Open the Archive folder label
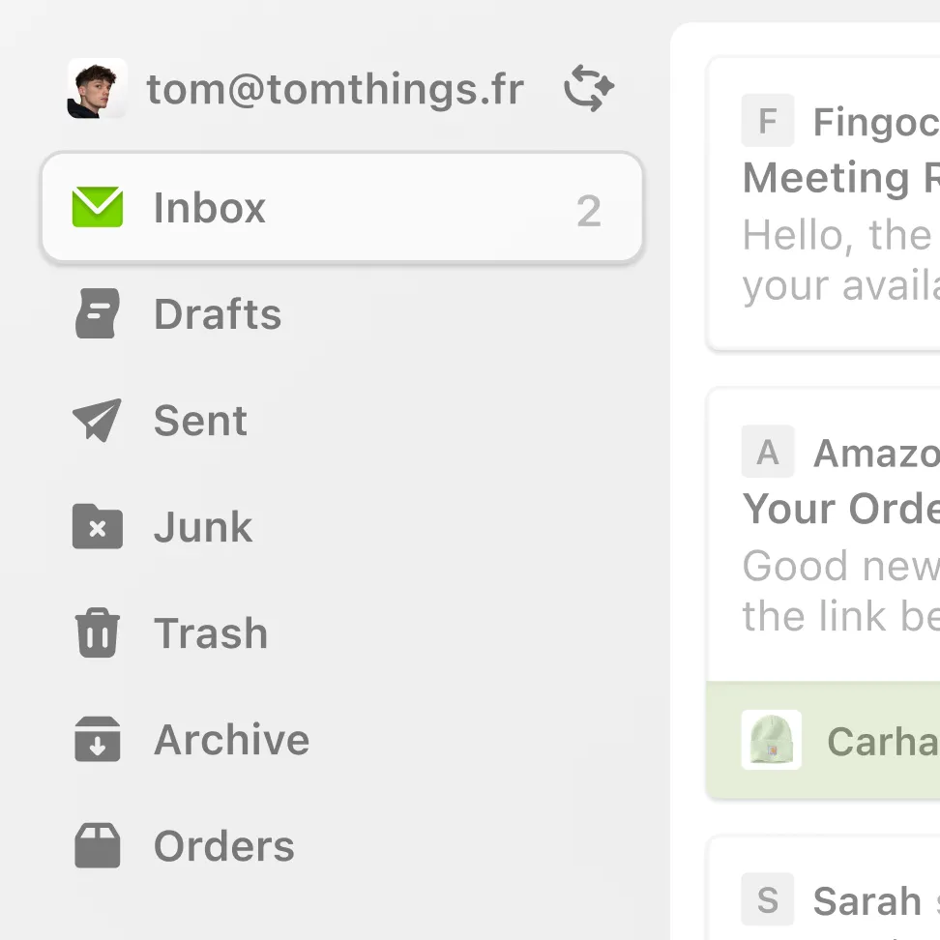Viewport: 940px width, 940px height. (x=232, y=740)
